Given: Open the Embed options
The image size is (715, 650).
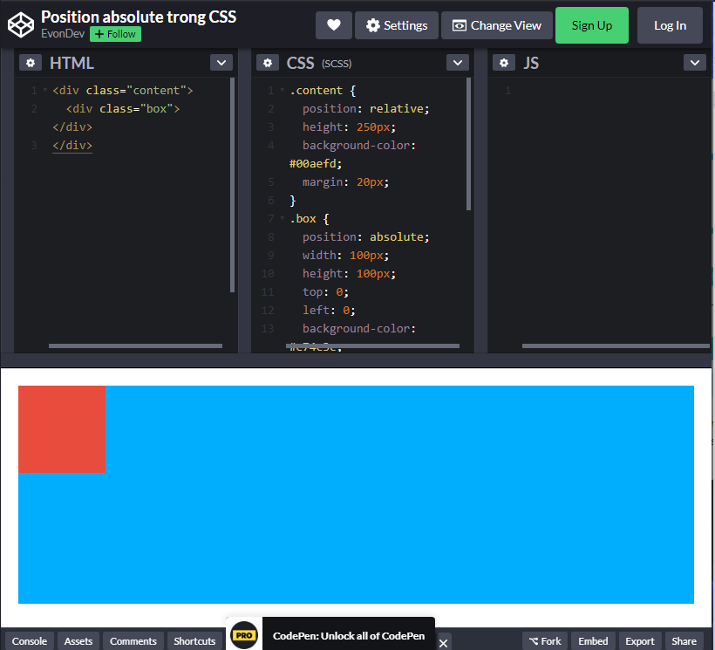Looking at the screenshot, I should pos(593,641).
